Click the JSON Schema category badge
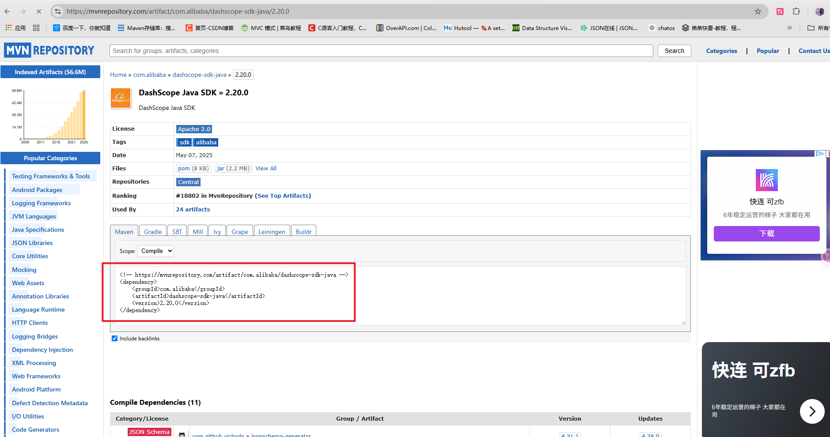 pyautogui.click(x=149, y=432)
